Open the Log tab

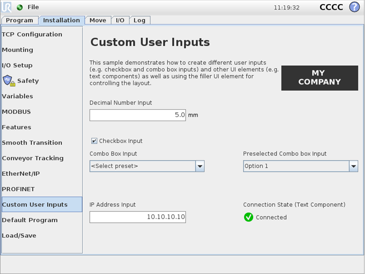140,20
